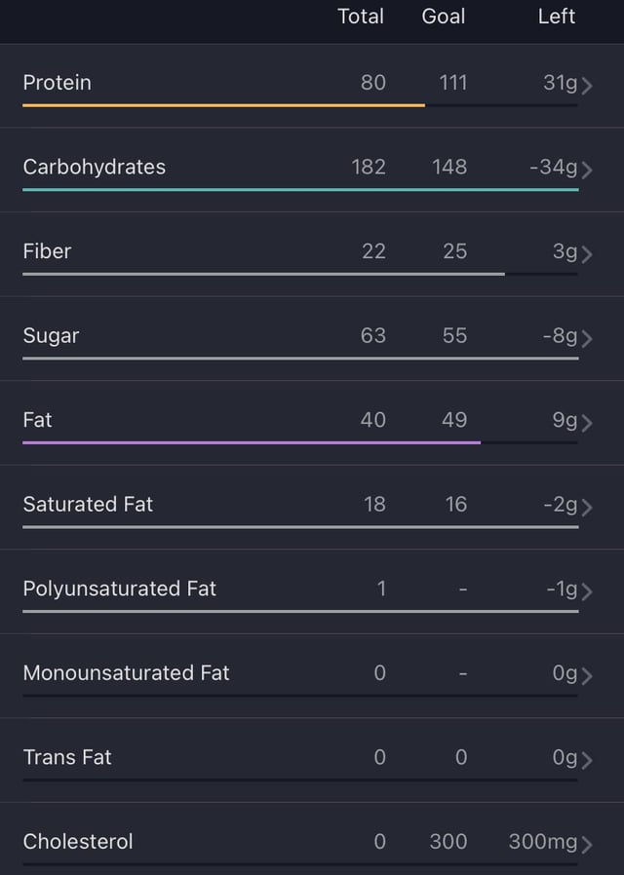Image resolution: width=624 pixels, height=875 pixels.
Task: Tap the orange Protein progress bar
Action: [224, 105]
